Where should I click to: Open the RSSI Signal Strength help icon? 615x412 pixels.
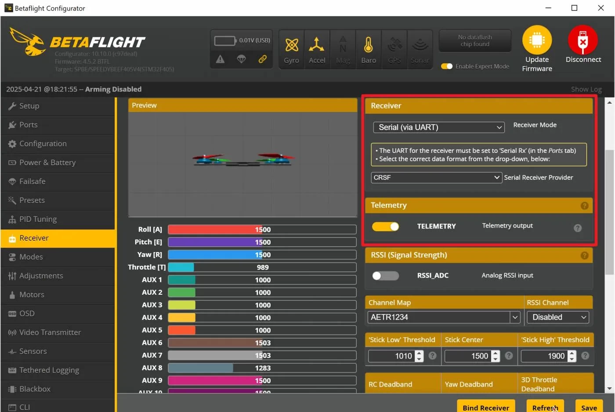pyautogui.click(x=584, y=255)
